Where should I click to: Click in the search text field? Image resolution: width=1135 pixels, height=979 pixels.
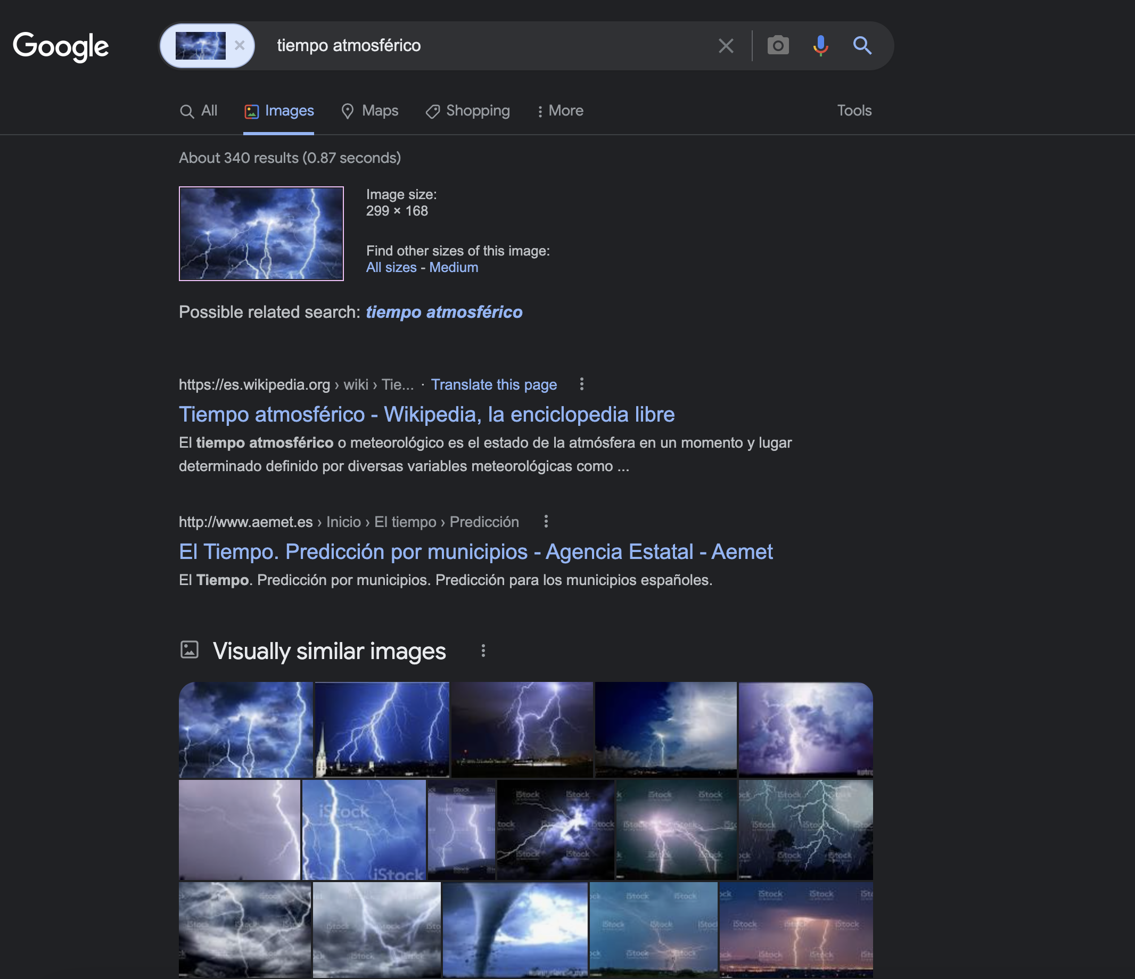482,45
